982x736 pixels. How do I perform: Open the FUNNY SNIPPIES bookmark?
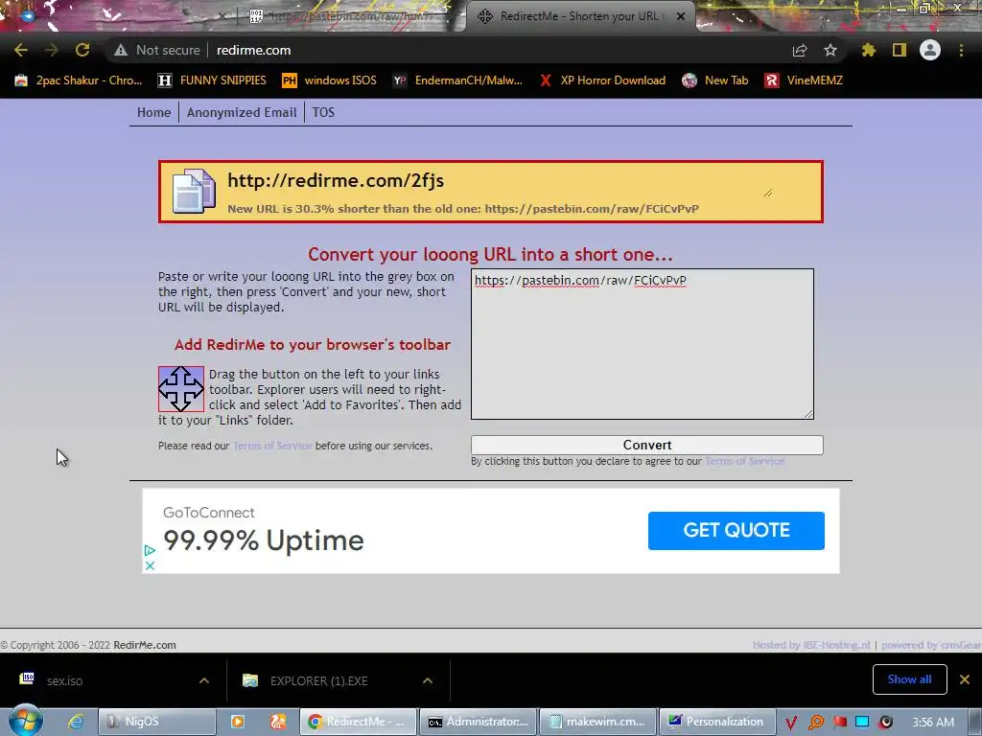[212, 80]
